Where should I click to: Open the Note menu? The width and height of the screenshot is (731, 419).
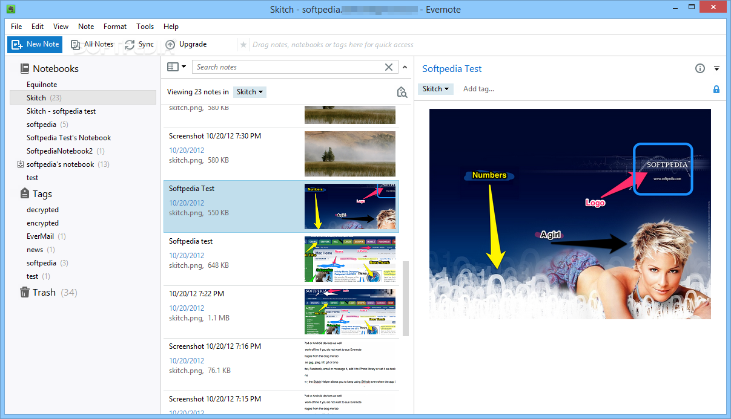pos(86,27)
